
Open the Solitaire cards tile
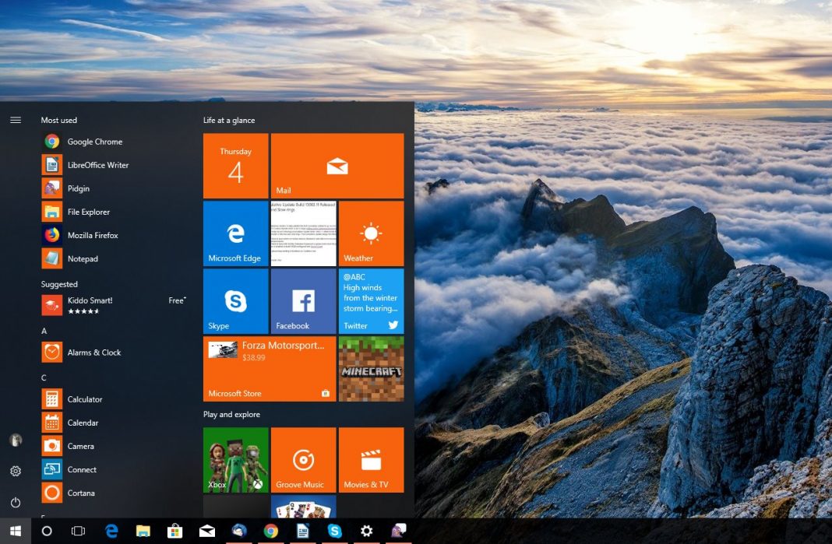(304, 507)
